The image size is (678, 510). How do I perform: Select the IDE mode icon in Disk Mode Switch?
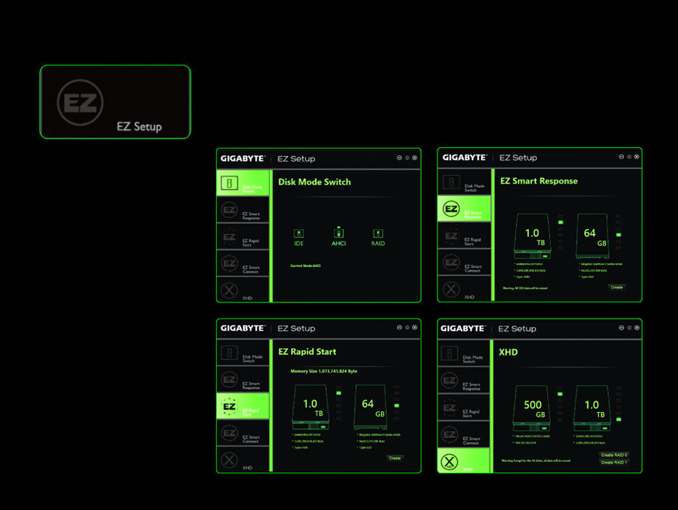point(298,234)
